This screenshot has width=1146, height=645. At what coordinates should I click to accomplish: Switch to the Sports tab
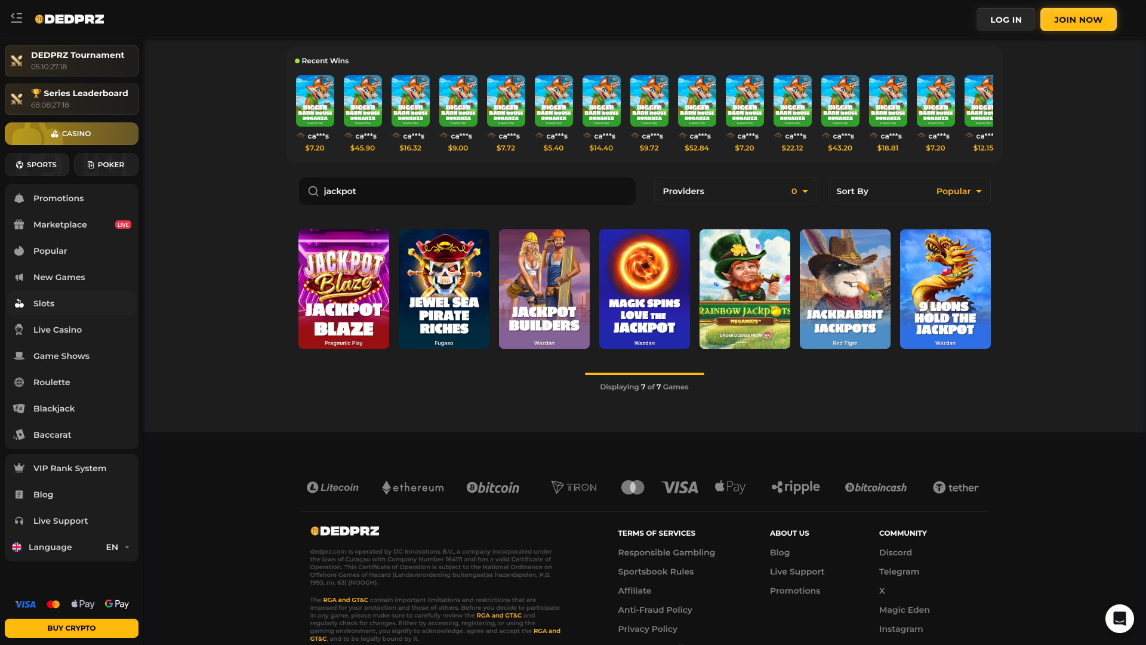[36, 165]
